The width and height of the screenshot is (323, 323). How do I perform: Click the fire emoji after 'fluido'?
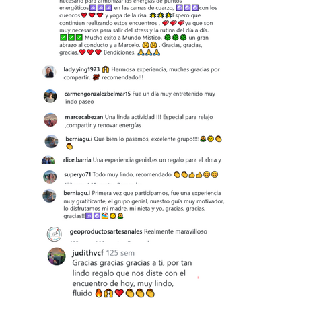pos(99,293)
